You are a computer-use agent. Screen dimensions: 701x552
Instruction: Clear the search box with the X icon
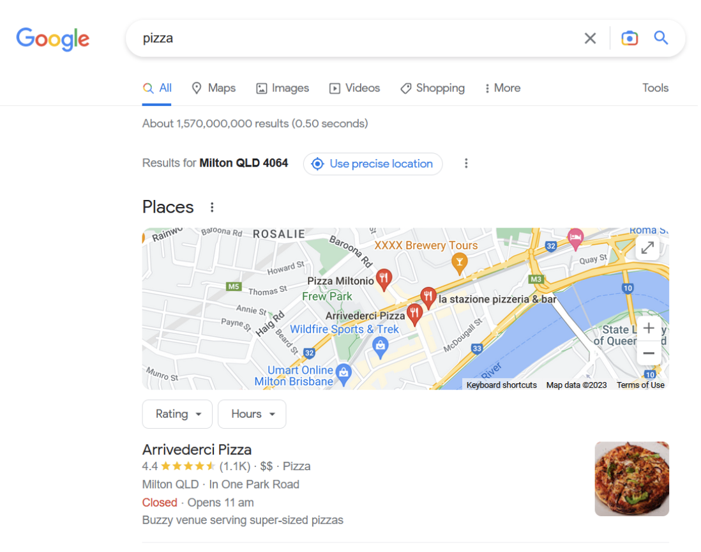(589, 38)
